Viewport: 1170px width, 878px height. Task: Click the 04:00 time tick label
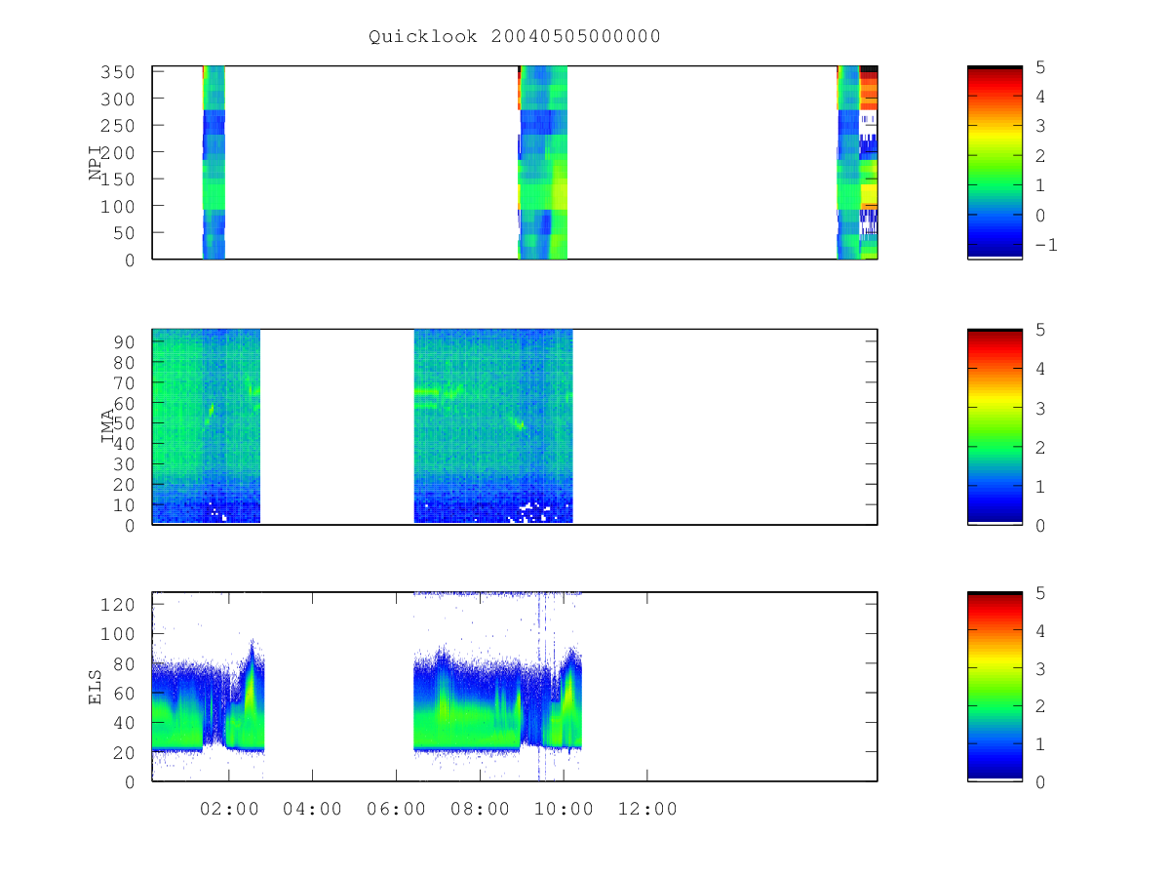(313, 809)
